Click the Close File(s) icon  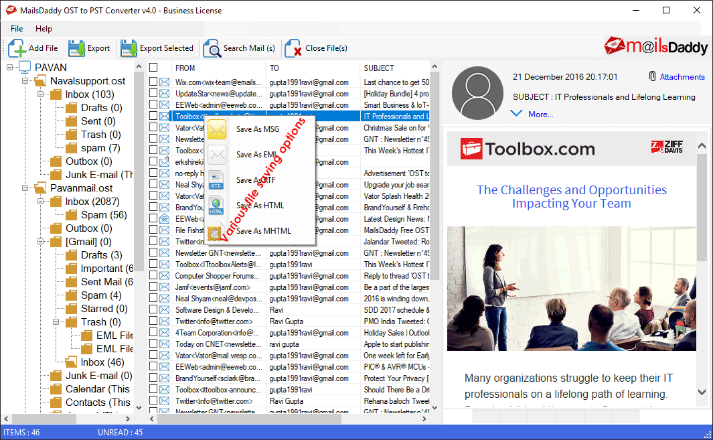[x=293, y=48]
